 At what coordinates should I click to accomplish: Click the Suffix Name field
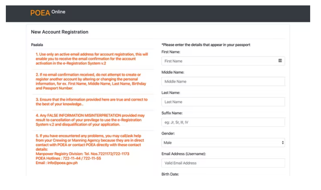coord(223,122)
